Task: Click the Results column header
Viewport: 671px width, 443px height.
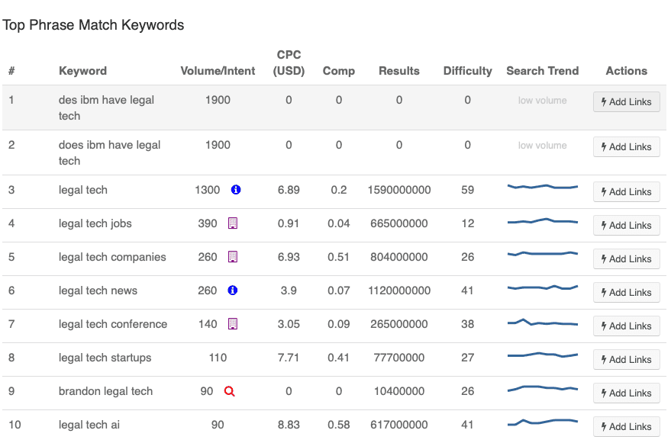Action: (398, 71)
